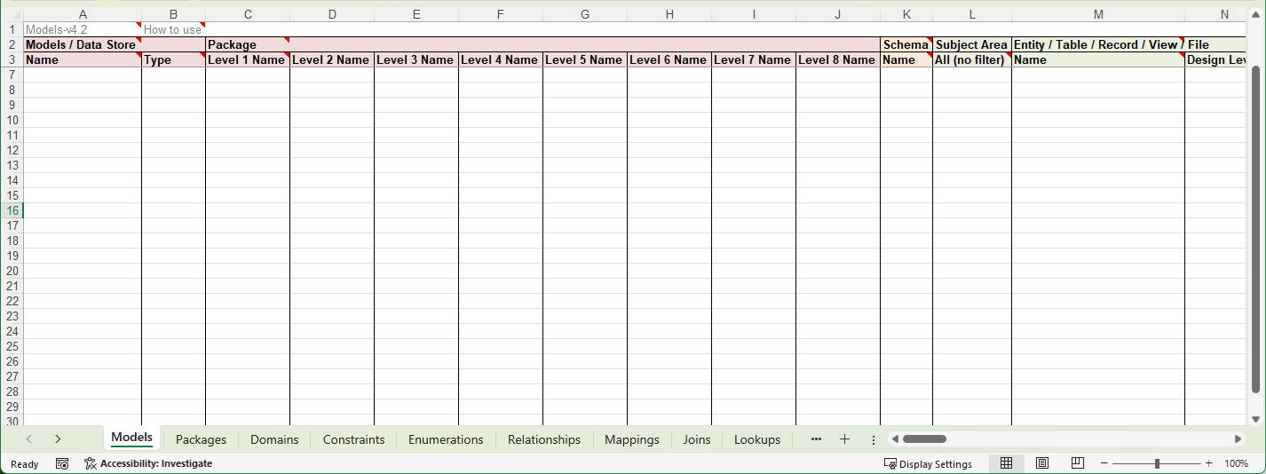Switch to the Relationships sheet tab
This screenshot has height=474, width=1266.
pyautogui.click(x=543, y=439)
